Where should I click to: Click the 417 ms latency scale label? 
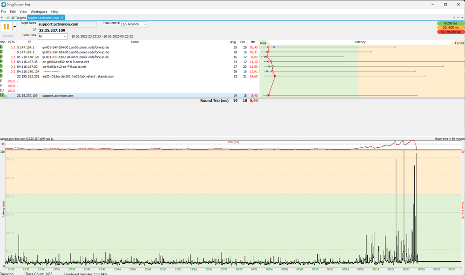(459, 43)
